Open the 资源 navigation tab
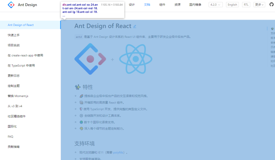The image size is (275, 160). [177, 5]
